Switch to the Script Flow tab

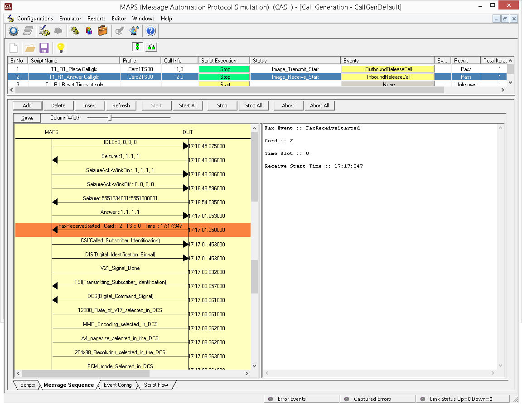[x=156, y=385]
